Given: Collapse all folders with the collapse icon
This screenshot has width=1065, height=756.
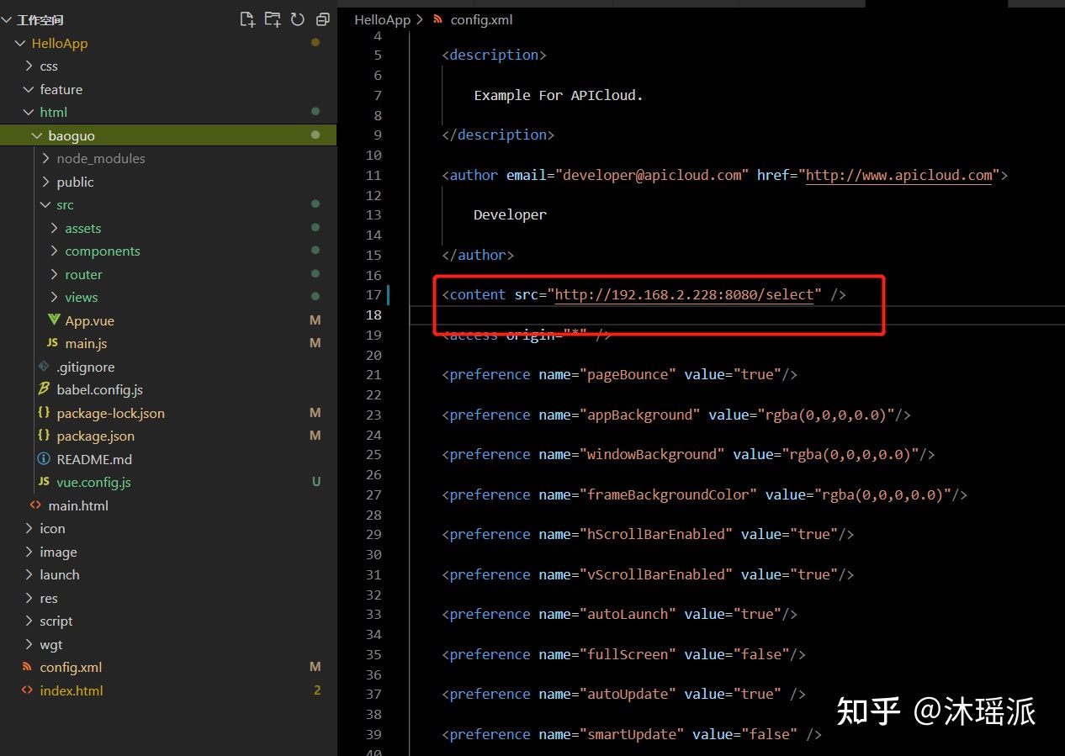Looking at the screenshot, I should coord(322,19).
